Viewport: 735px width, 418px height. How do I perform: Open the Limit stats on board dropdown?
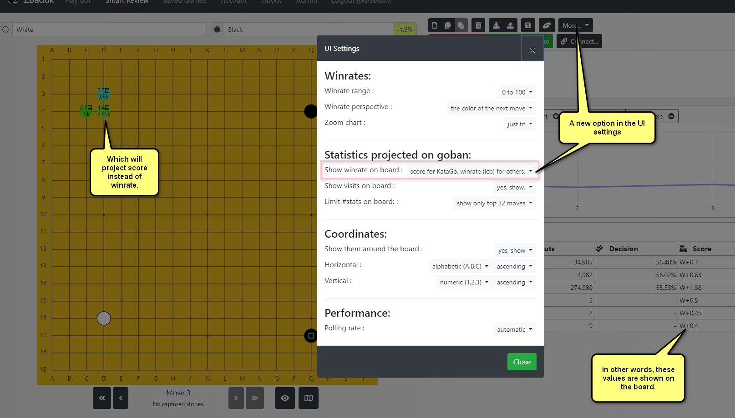tap(494, 203)
